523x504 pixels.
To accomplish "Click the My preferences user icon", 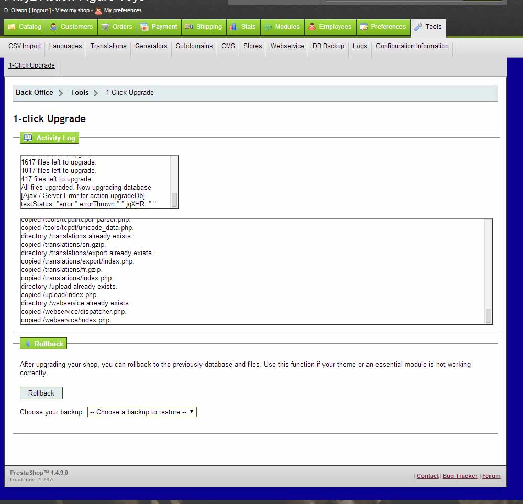I will [98, 10].
